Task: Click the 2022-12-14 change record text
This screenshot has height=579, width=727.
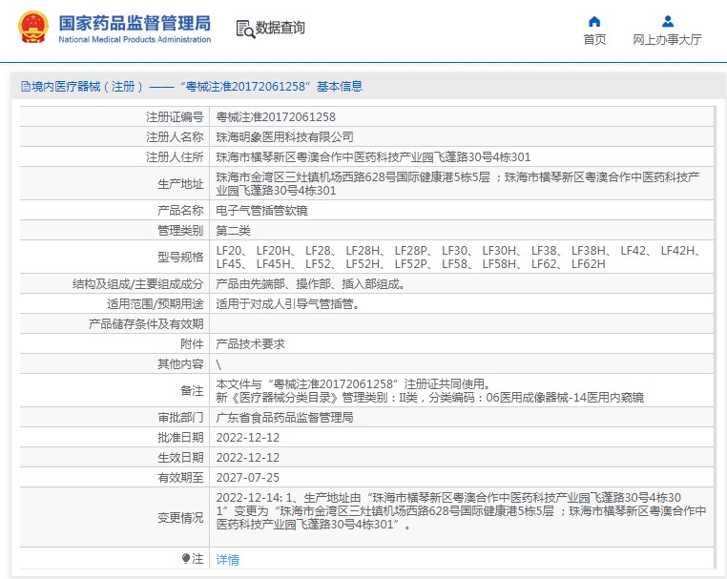Action: pos(462,511)
